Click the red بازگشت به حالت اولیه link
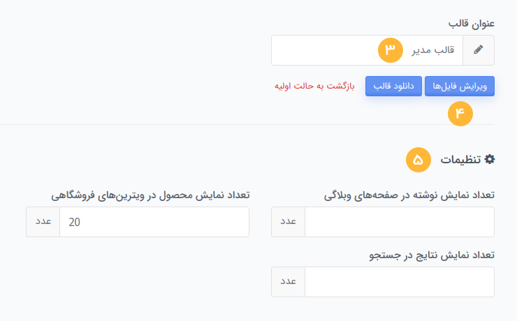 pyautogui.click(x=314, y=87)
